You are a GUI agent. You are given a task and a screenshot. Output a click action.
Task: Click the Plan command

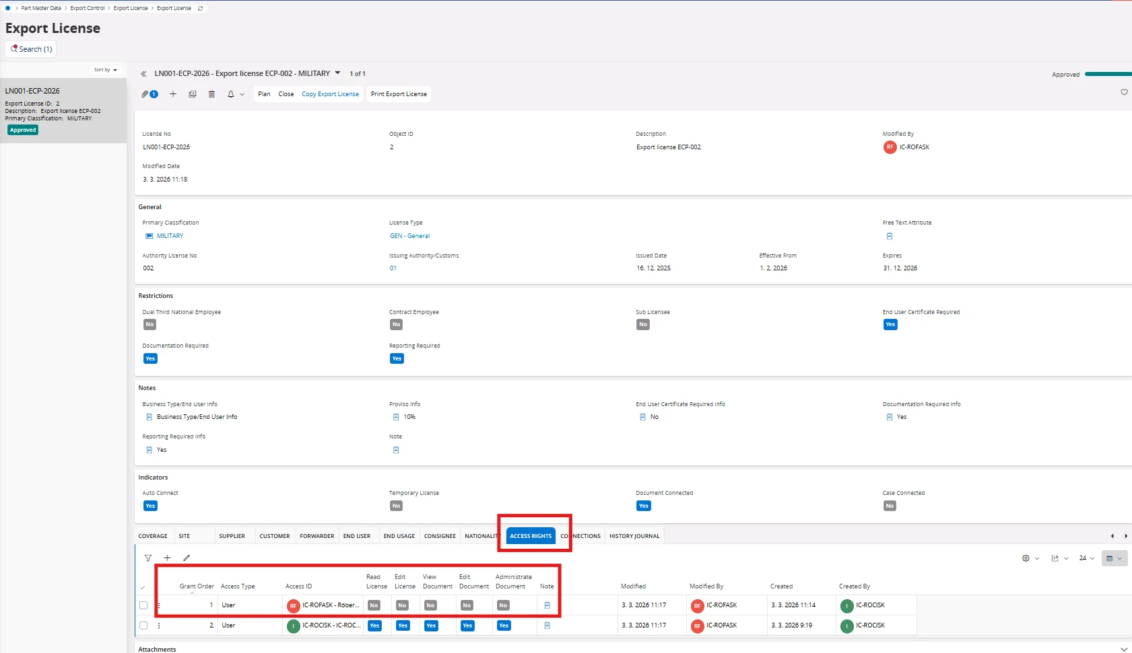(264, 94)
